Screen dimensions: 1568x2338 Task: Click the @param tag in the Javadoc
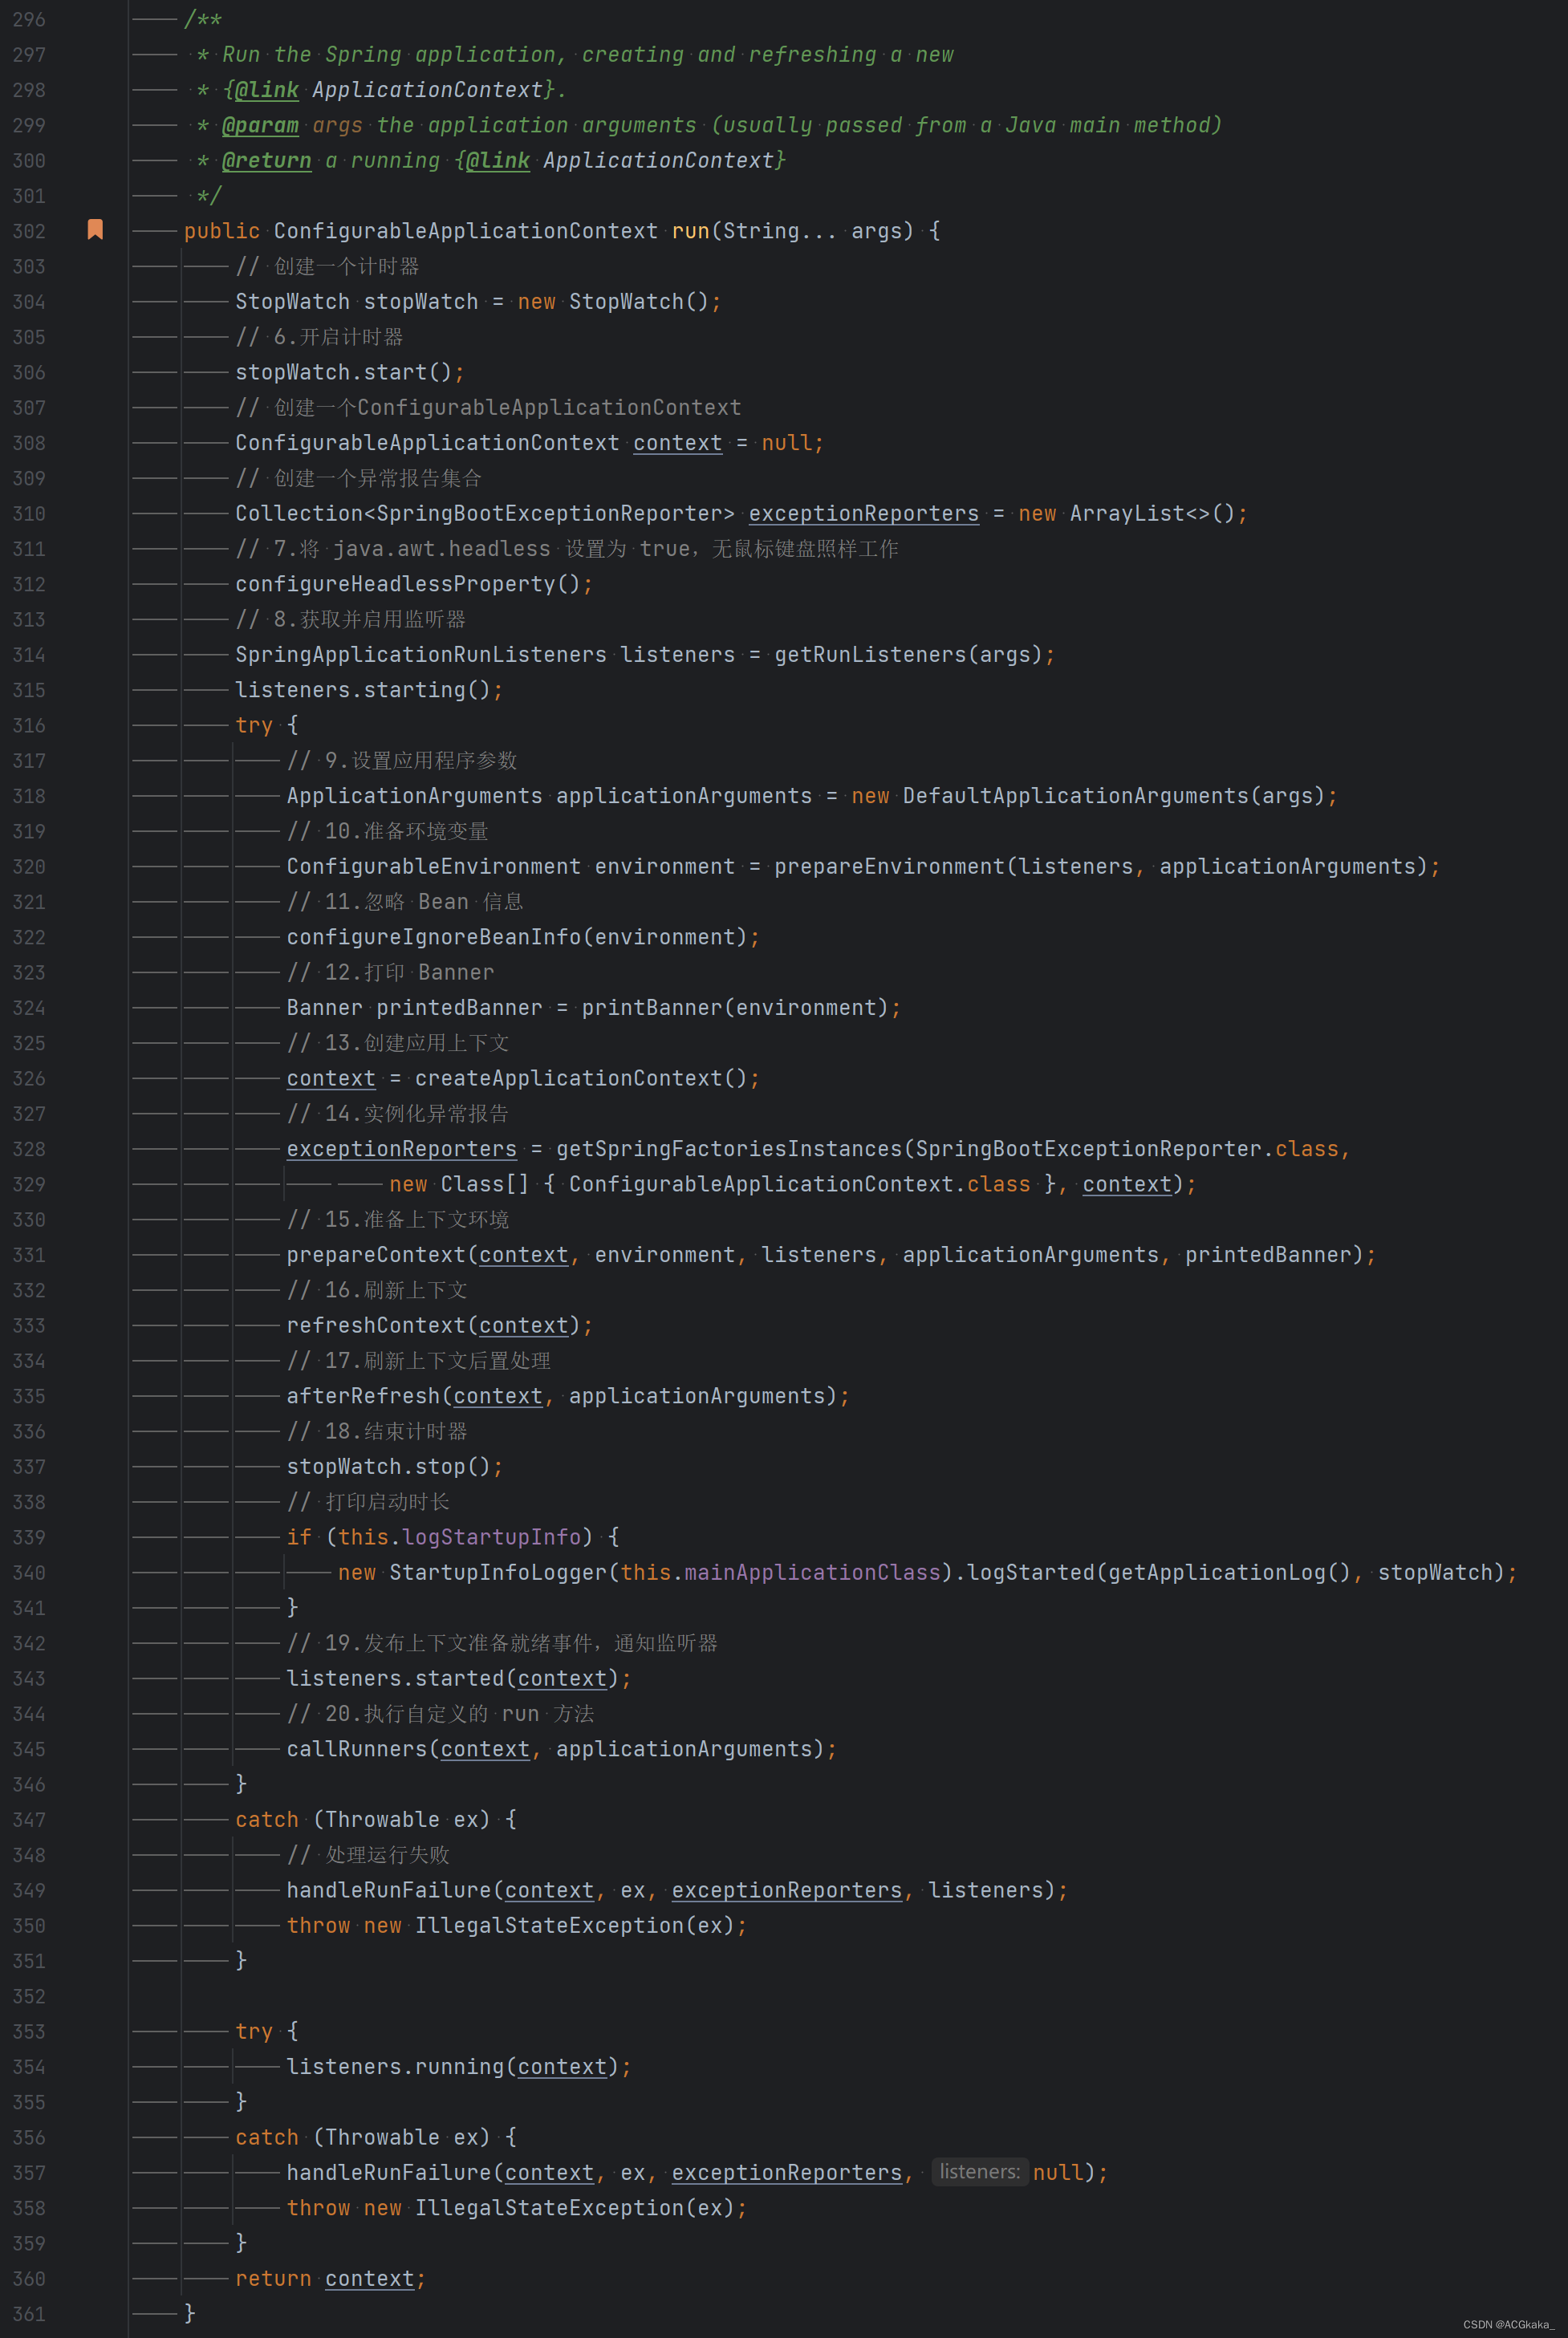click(260, 125)
